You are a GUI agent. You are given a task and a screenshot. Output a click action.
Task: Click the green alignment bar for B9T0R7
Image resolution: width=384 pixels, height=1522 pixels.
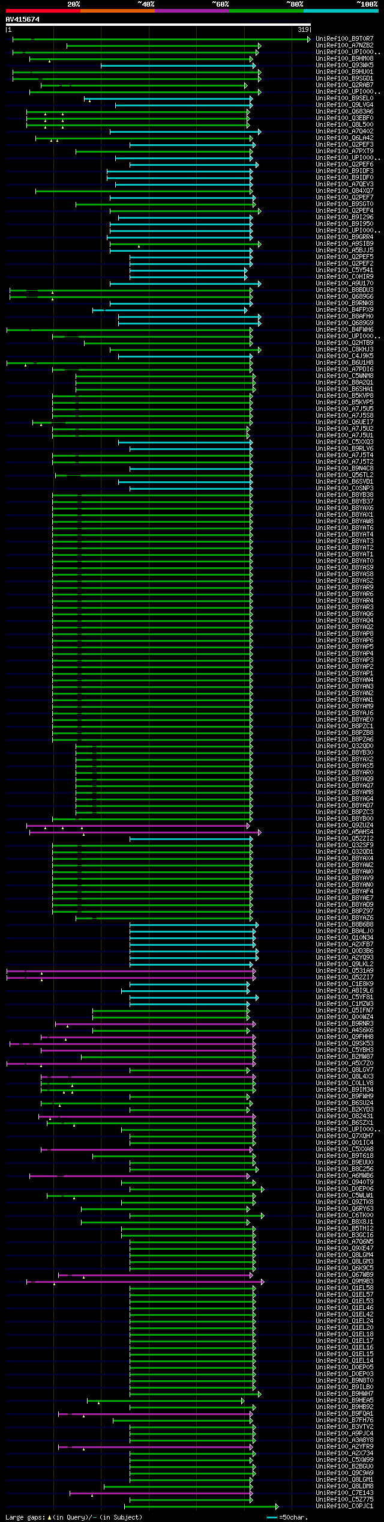point(162,39)
